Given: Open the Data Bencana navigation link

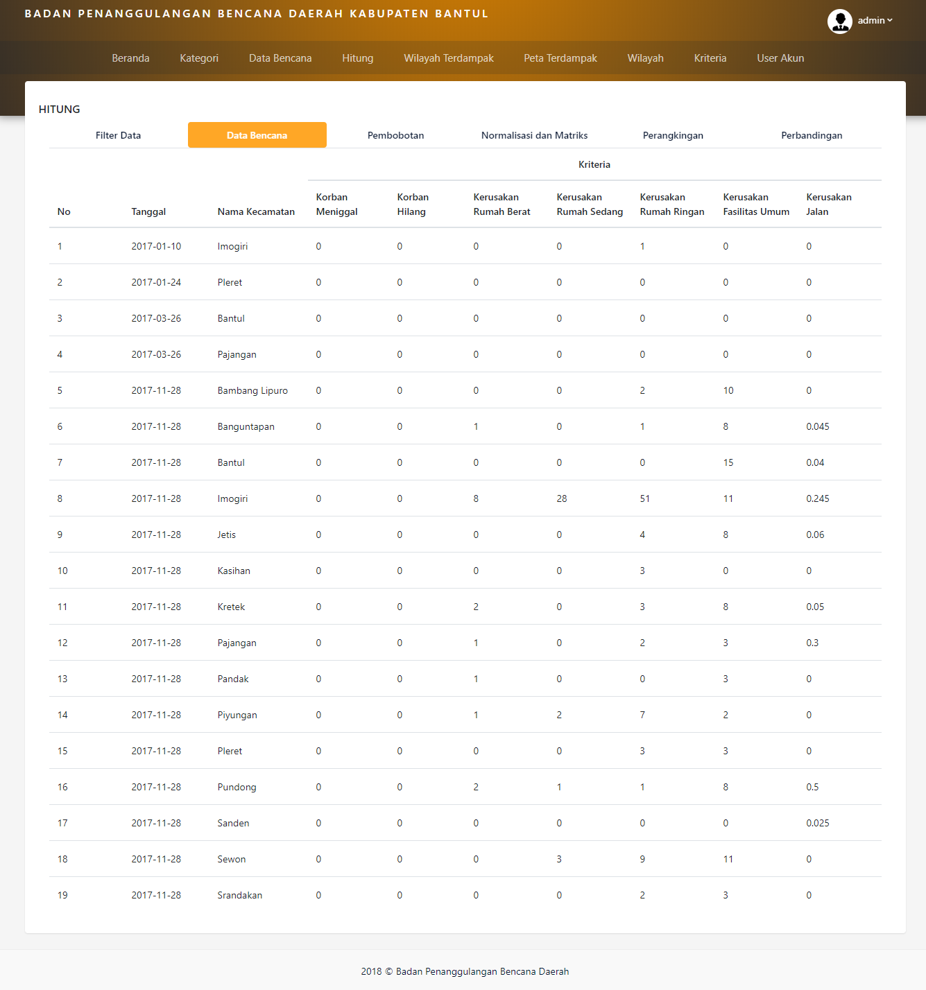Looking at the screenshot, I should point(280,58).
